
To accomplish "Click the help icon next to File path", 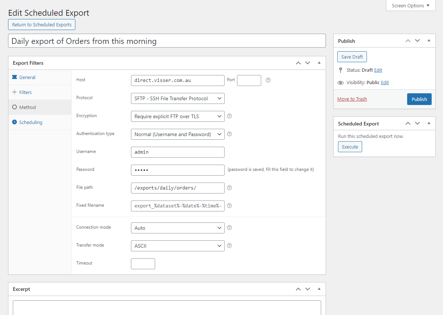I will coord(230,188).
